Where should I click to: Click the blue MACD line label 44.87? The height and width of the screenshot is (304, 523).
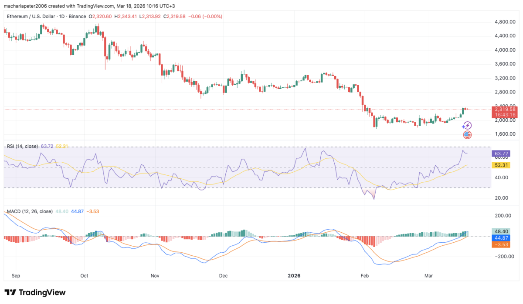click(500, 238)
